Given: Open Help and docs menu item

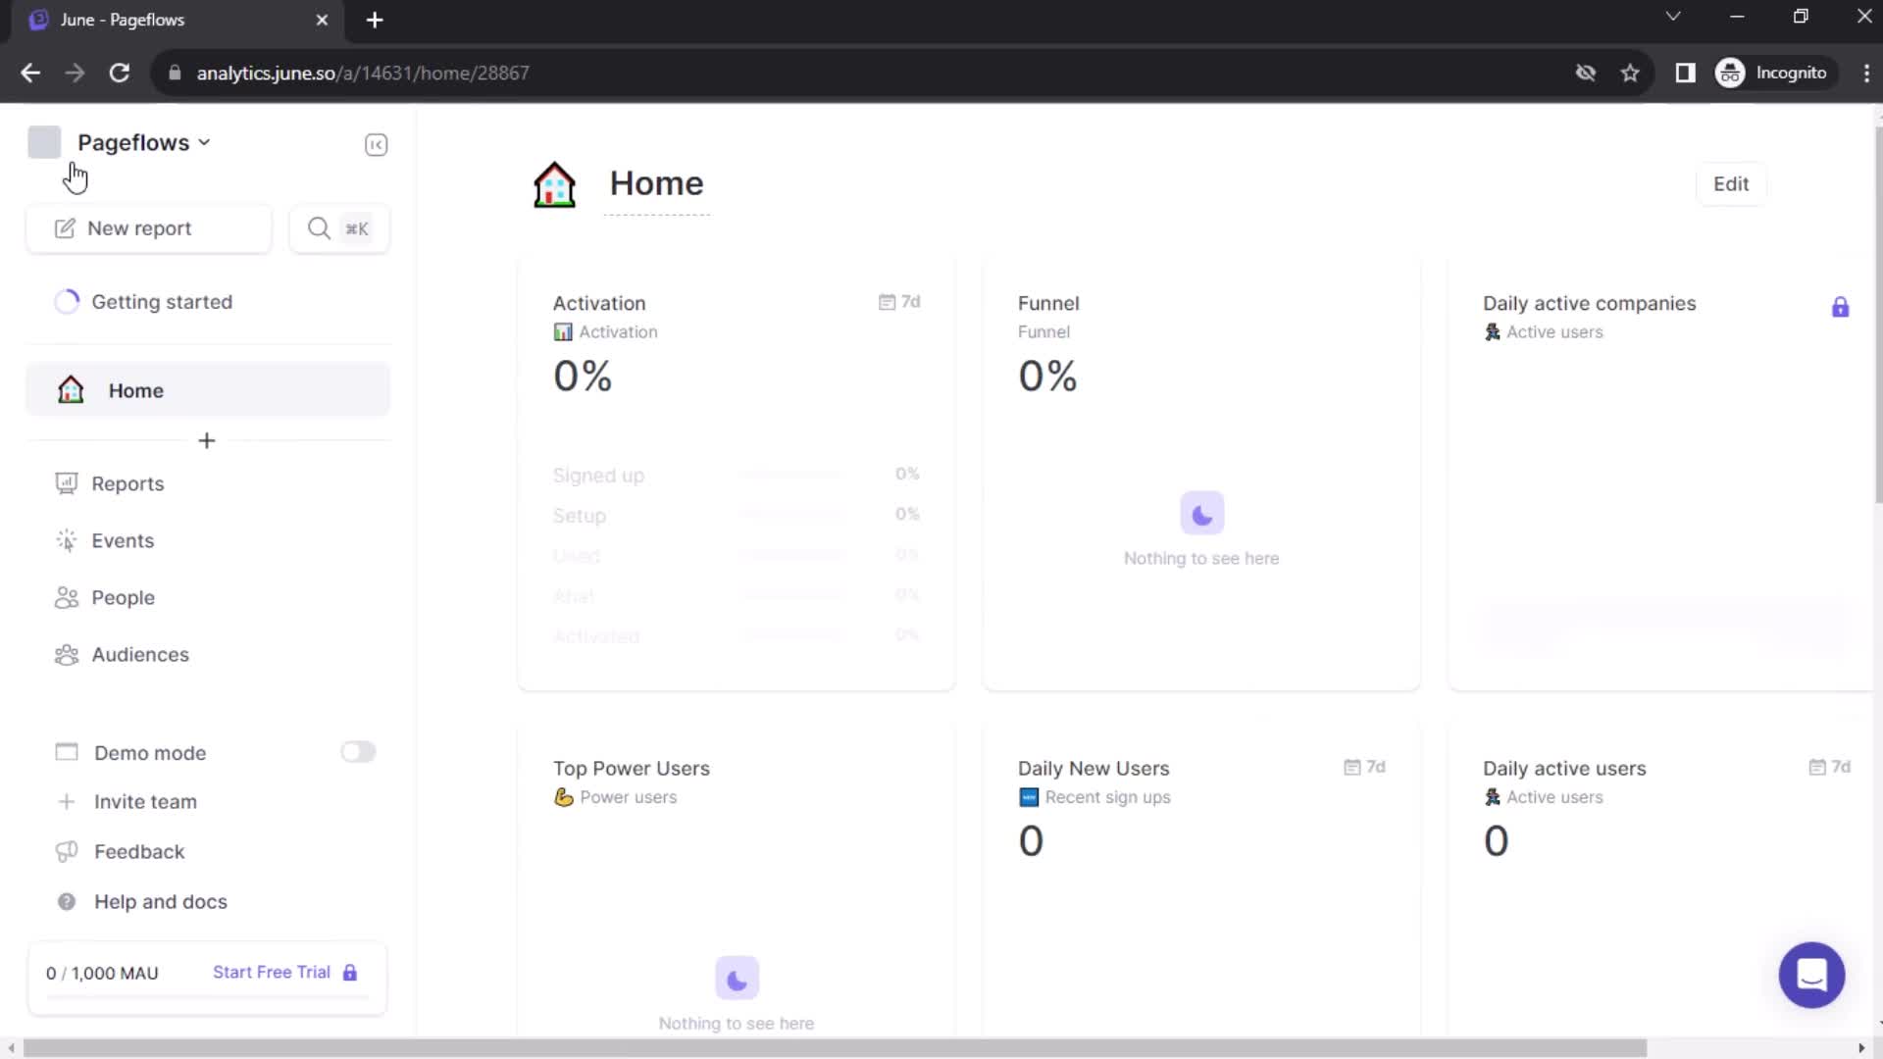Looking at the screenshot, I should click(x=161, y=901).
